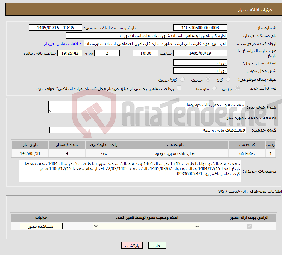Viewport: 282px width, 255px height.
Task: Click the گروه خدمت field فعالیت‌های مالی و بیمه
Action: 148,130
